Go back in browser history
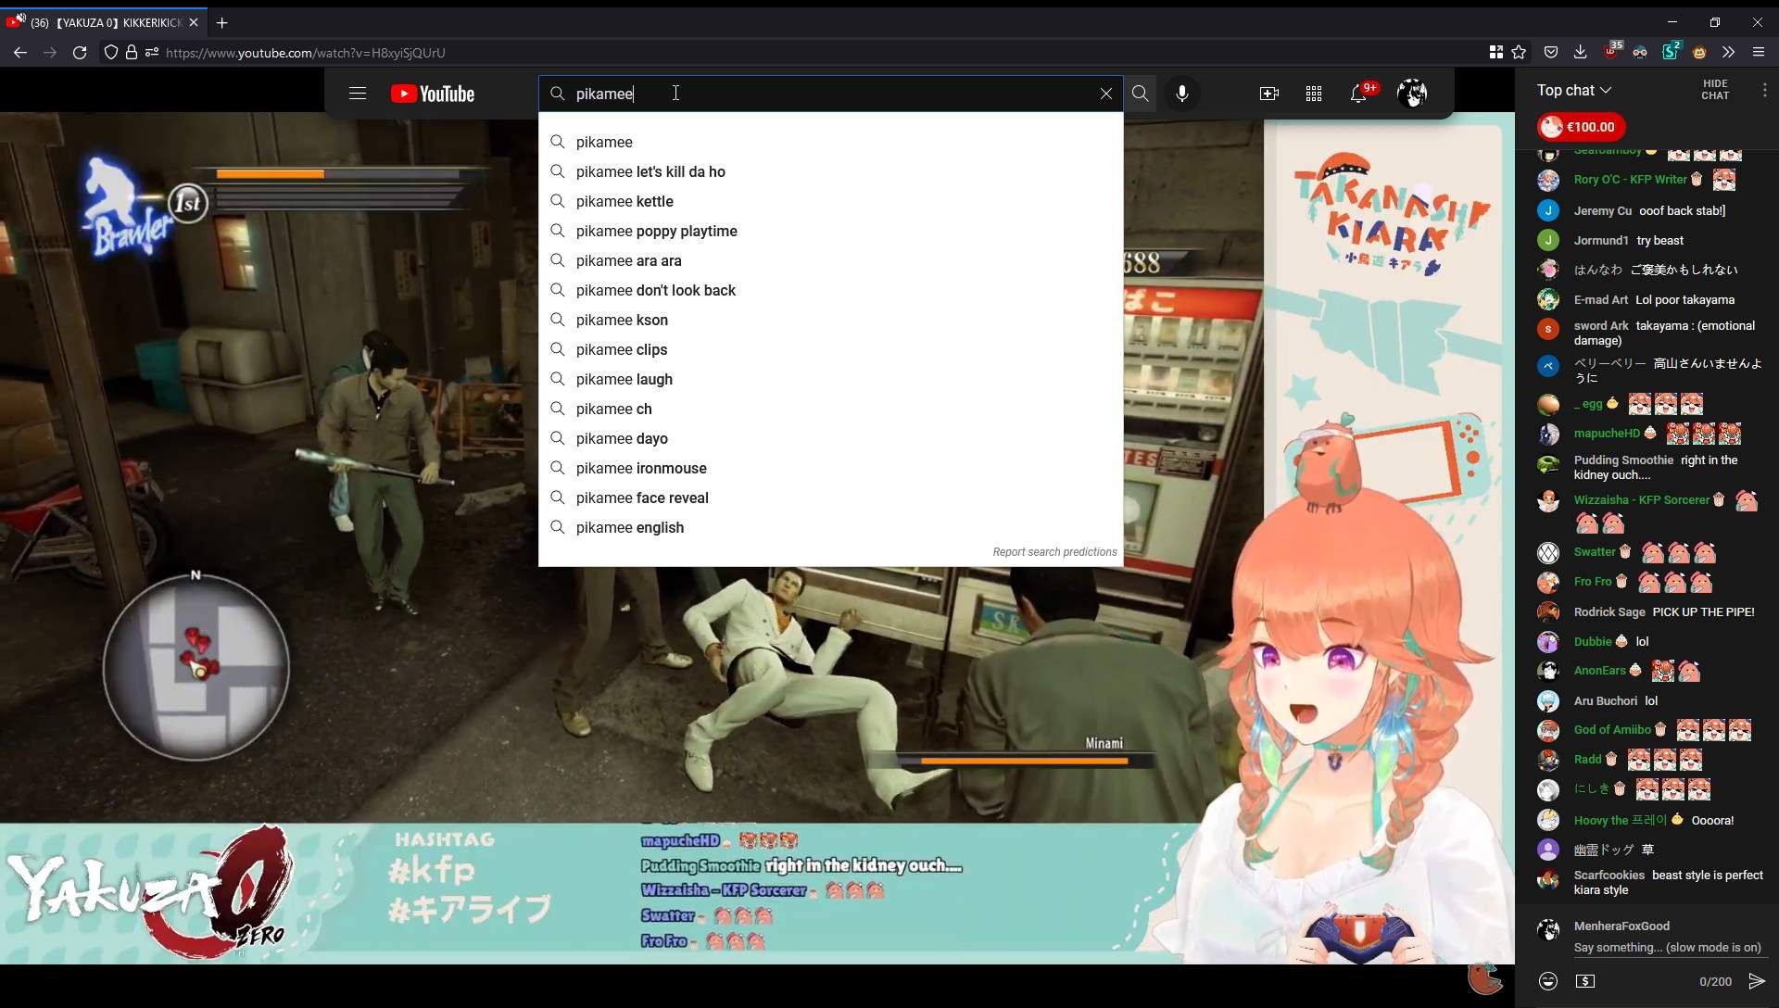Image resolution: width=1779 pixels, height=1008 pixels. pyautogui.click(x=19, y=53)
